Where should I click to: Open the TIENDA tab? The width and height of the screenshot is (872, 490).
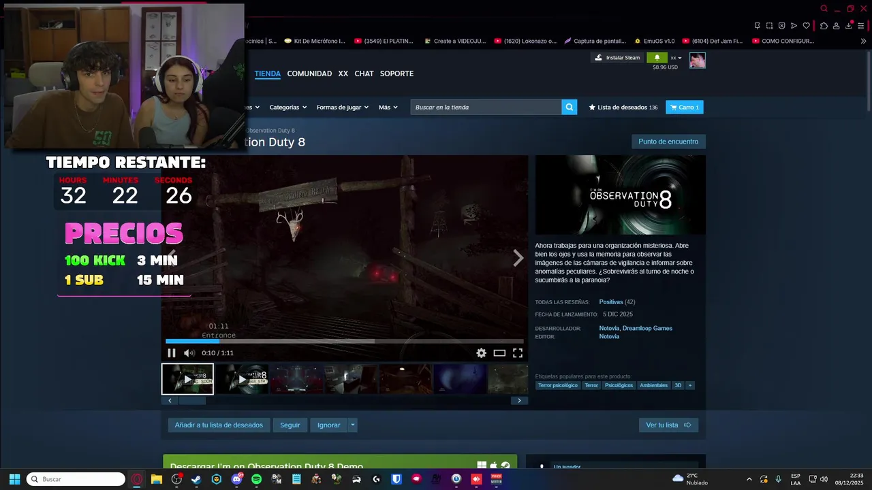[x=268, y=73]
